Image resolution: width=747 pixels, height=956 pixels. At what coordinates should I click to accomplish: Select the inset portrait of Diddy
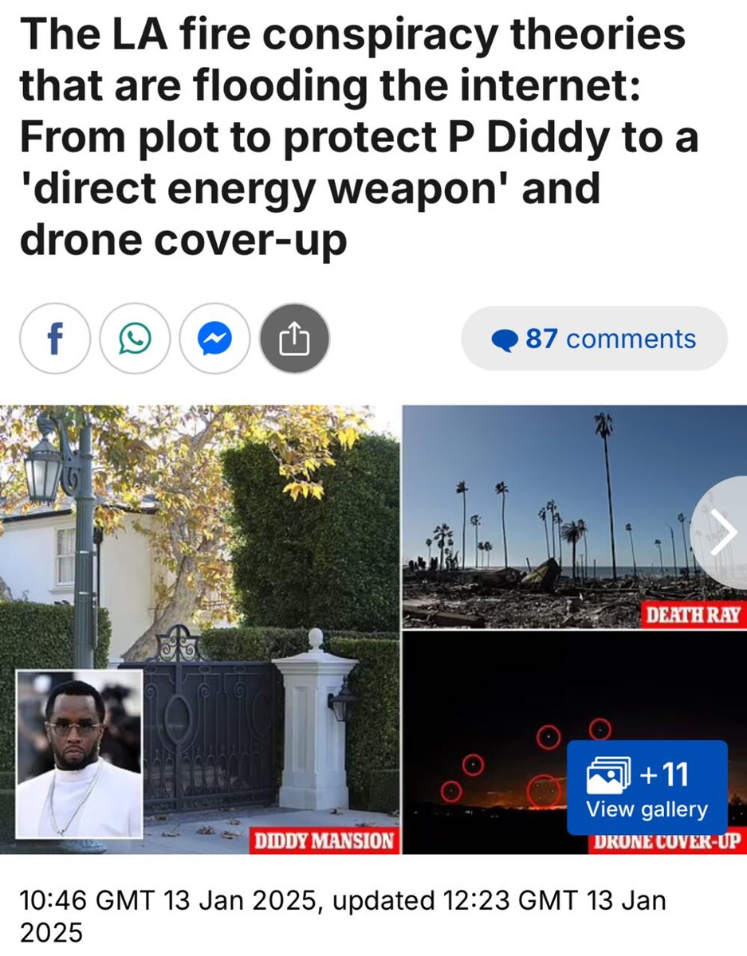80,754
